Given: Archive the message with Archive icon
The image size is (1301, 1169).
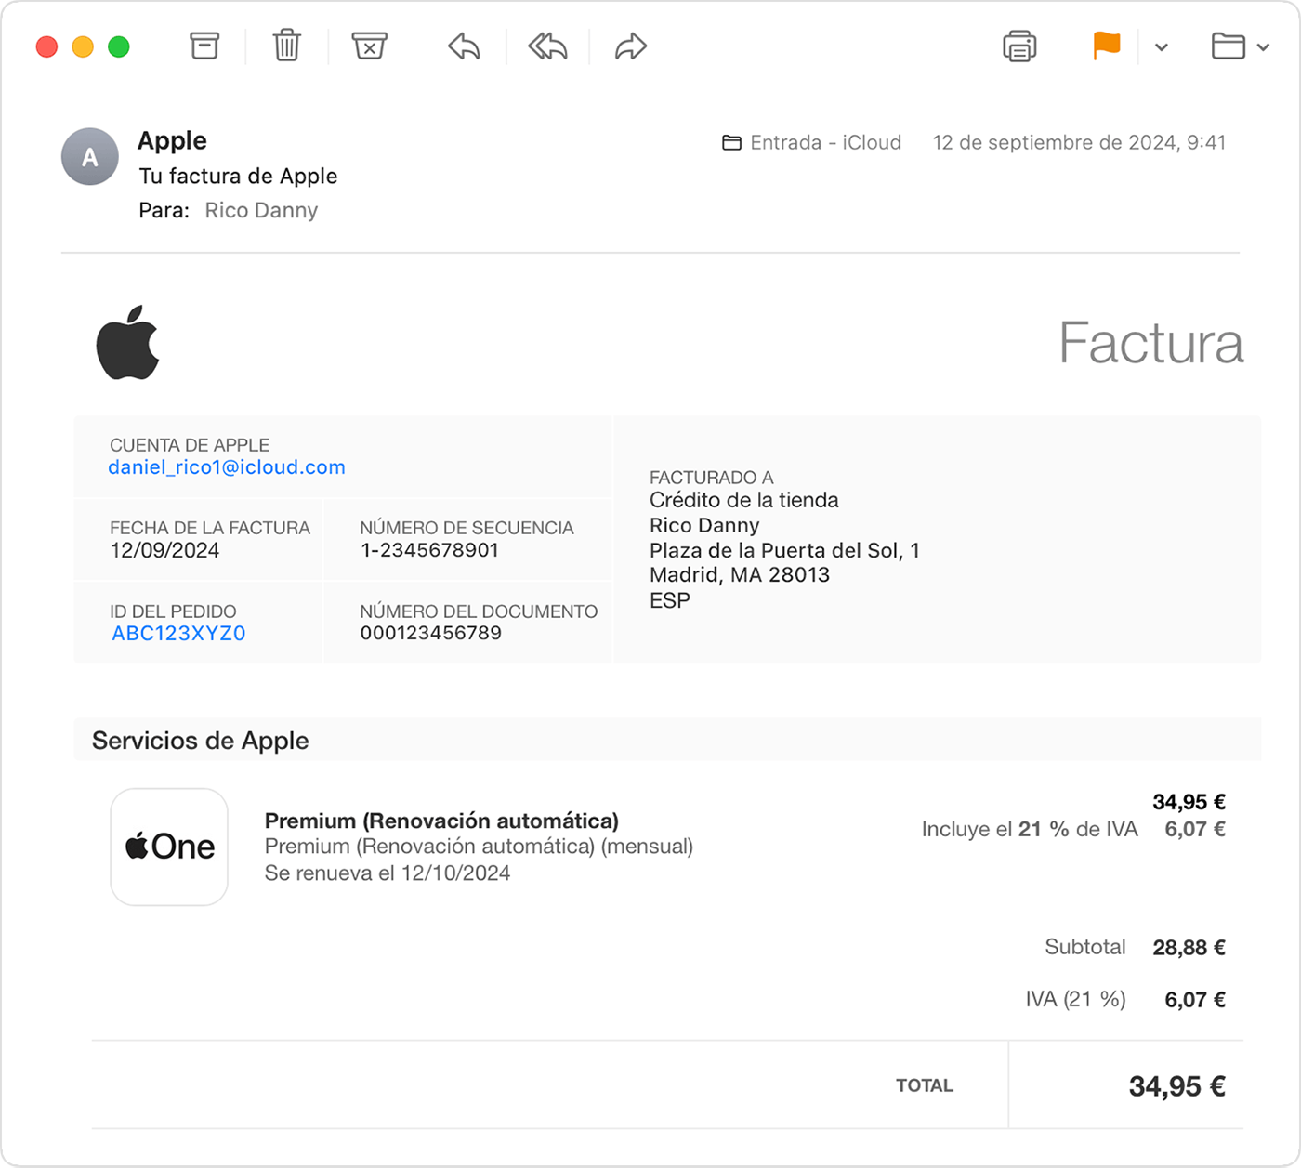Looking at the screenshot, I should 204,46.
